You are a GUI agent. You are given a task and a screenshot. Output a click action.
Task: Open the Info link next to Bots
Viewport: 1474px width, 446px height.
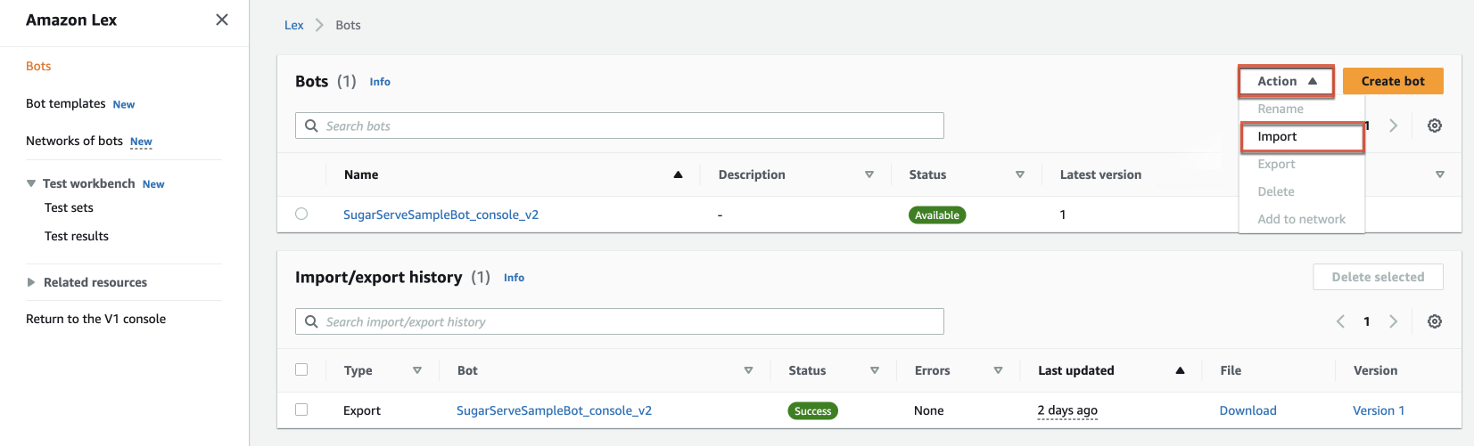(380, 81)
